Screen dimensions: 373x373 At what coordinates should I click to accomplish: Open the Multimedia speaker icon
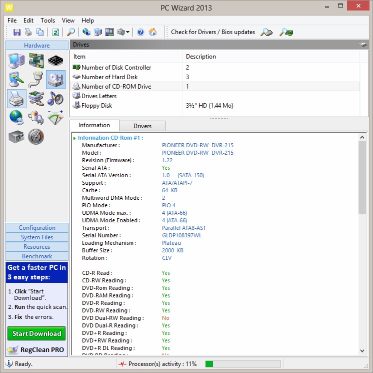click(x=55, y=99)
